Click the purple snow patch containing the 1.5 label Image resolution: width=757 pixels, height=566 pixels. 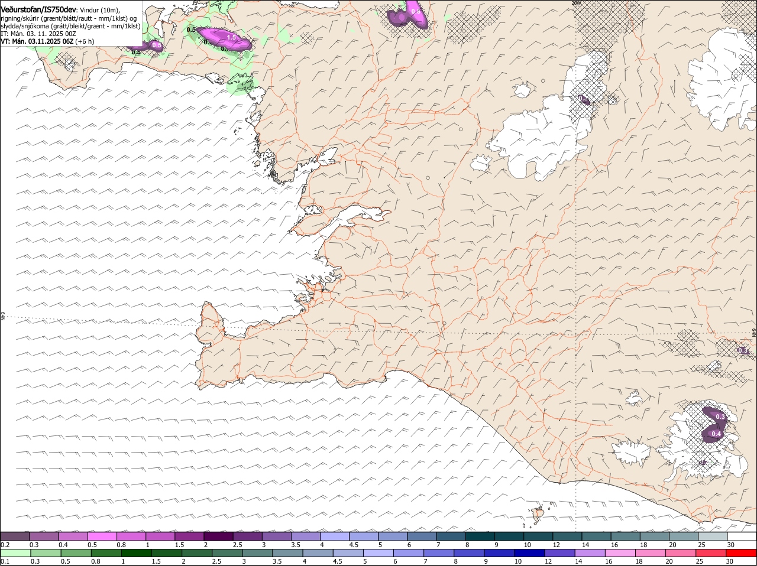225,38
